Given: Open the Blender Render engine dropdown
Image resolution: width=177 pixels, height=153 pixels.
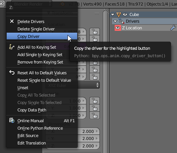Looking at the screenshot, I should pos(32,4).
